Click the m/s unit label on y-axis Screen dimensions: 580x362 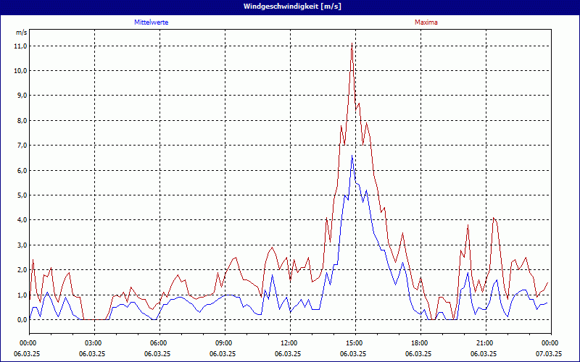[21, 33]
